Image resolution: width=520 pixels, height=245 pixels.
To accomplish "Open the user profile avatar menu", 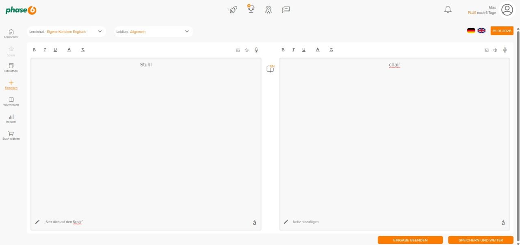I will (507, 10).
